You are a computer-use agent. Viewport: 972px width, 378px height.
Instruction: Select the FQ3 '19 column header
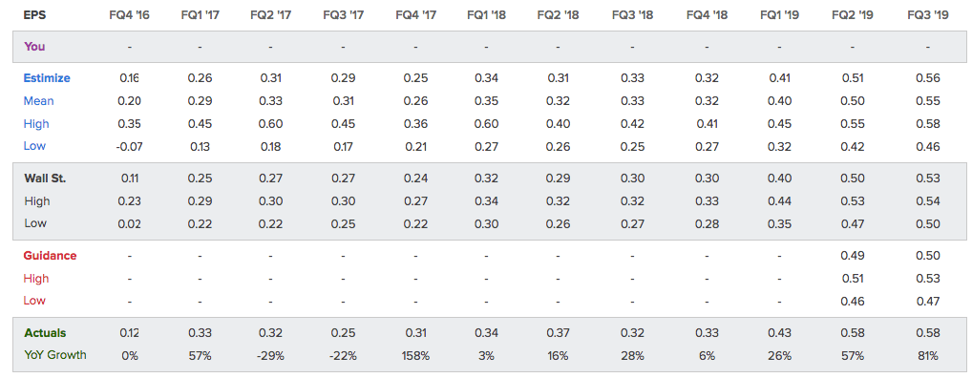coord(927,15)
